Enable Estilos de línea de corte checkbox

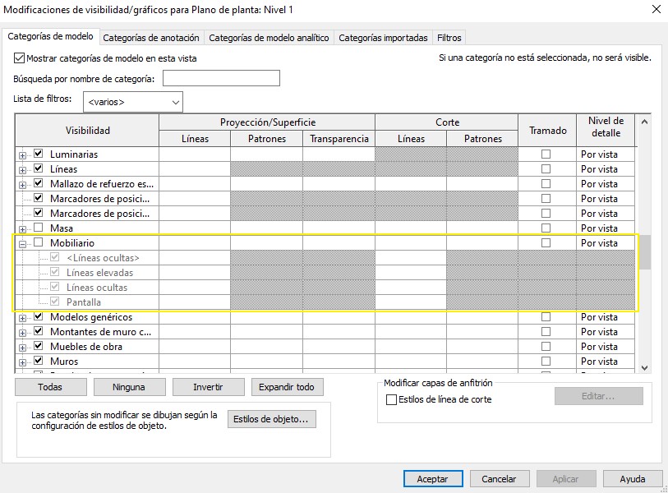click(x=391, y=400)
